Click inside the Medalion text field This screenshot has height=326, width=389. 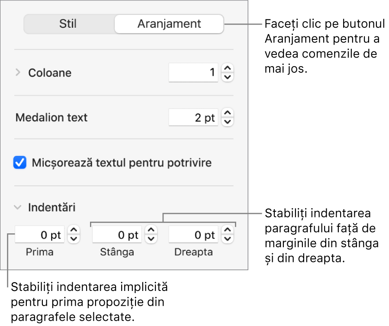pos(193,117)
